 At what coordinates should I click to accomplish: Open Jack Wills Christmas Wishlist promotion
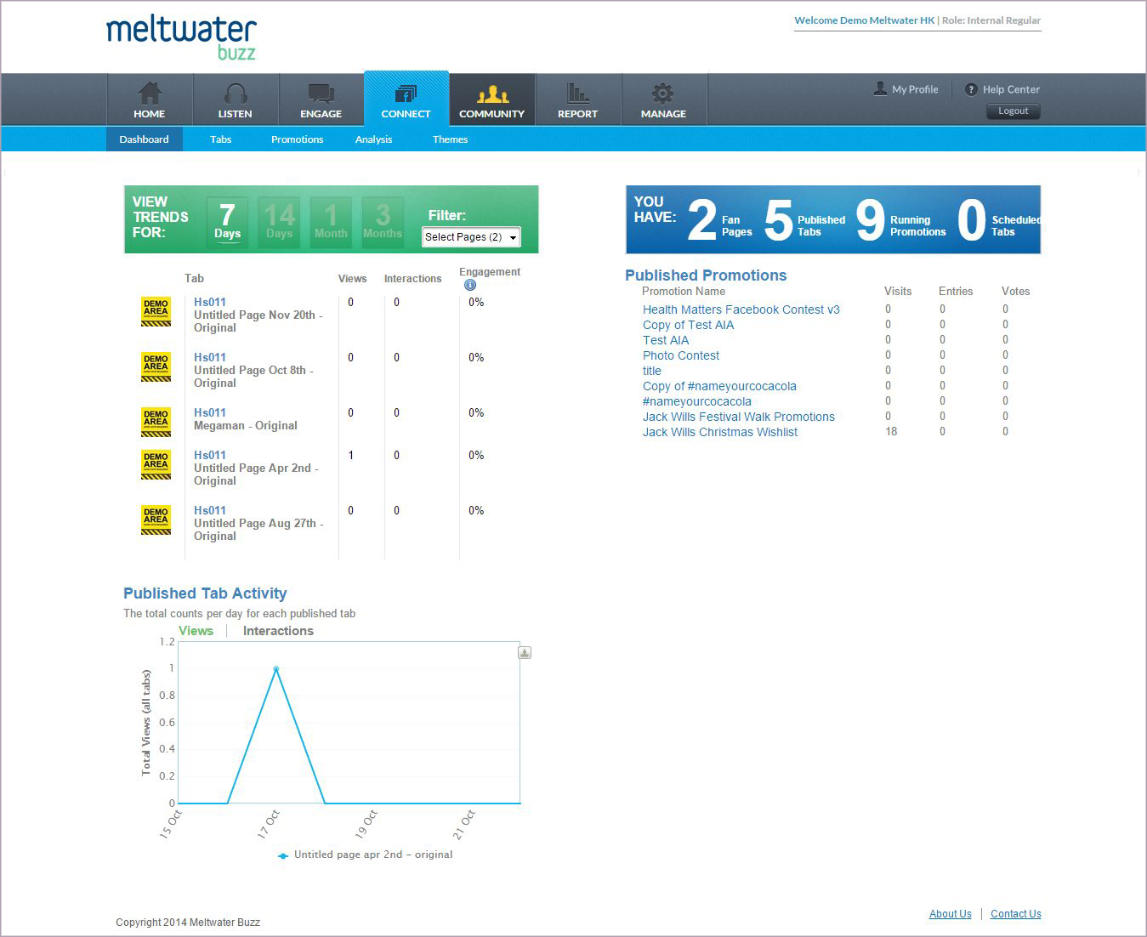(719, 432)
